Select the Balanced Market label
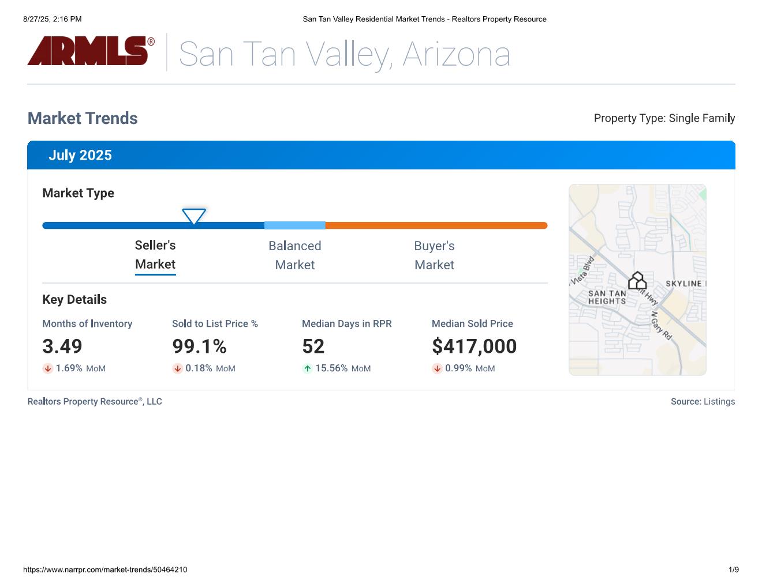 295,255
